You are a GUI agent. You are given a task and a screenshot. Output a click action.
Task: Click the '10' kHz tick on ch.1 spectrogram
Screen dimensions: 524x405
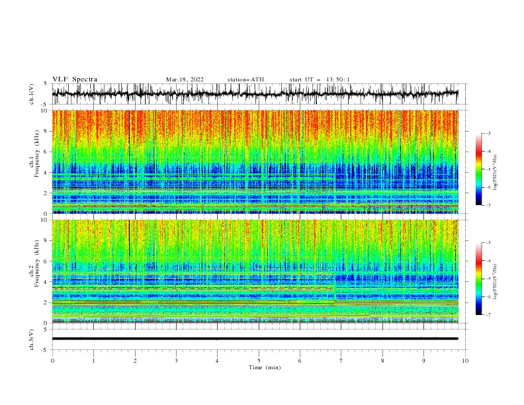(x=46, y=111)
